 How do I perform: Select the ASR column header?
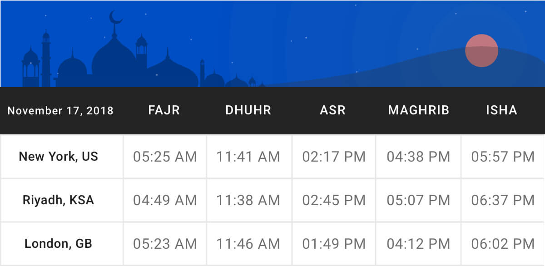pyautogui.click(x=333, y=110)
